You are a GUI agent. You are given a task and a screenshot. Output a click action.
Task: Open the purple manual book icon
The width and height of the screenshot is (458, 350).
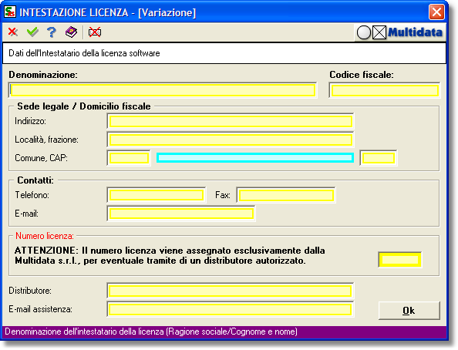(x=71, y=32)
